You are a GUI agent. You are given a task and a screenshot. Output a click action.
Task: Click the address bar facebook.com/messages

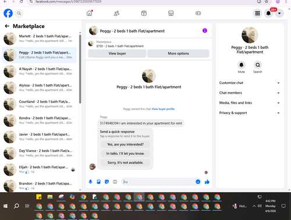pyautogui.click(x=68, y=2)
